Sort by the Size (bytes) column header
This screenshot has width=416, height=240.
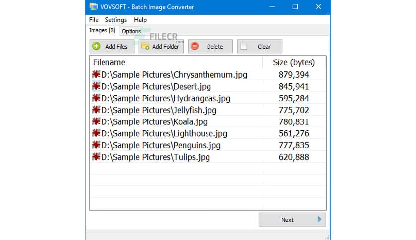pyautogui.click(x=294, y=62)
